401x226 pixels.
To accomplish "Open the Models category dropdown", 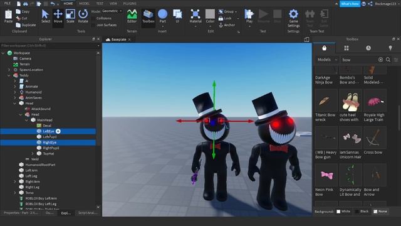I will (x=327, y=60).
